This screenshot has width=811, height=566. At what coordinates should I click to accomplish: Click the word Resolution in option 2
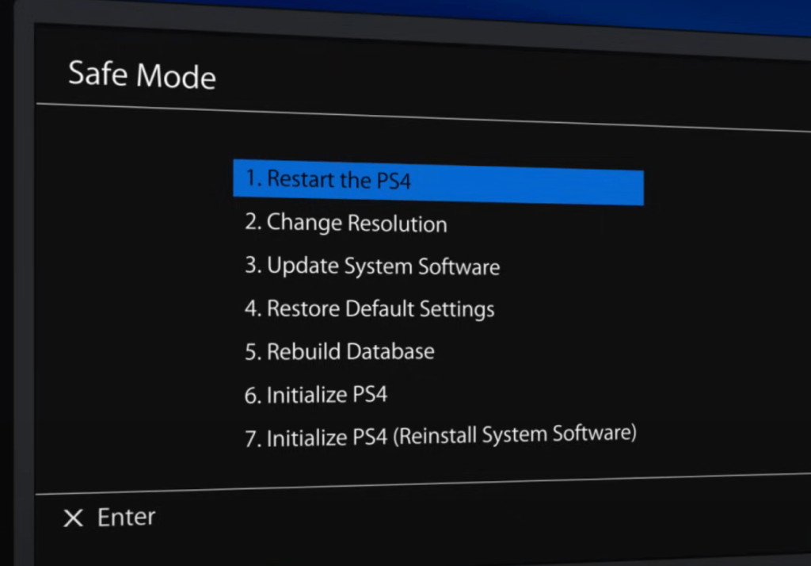point(398,224)
